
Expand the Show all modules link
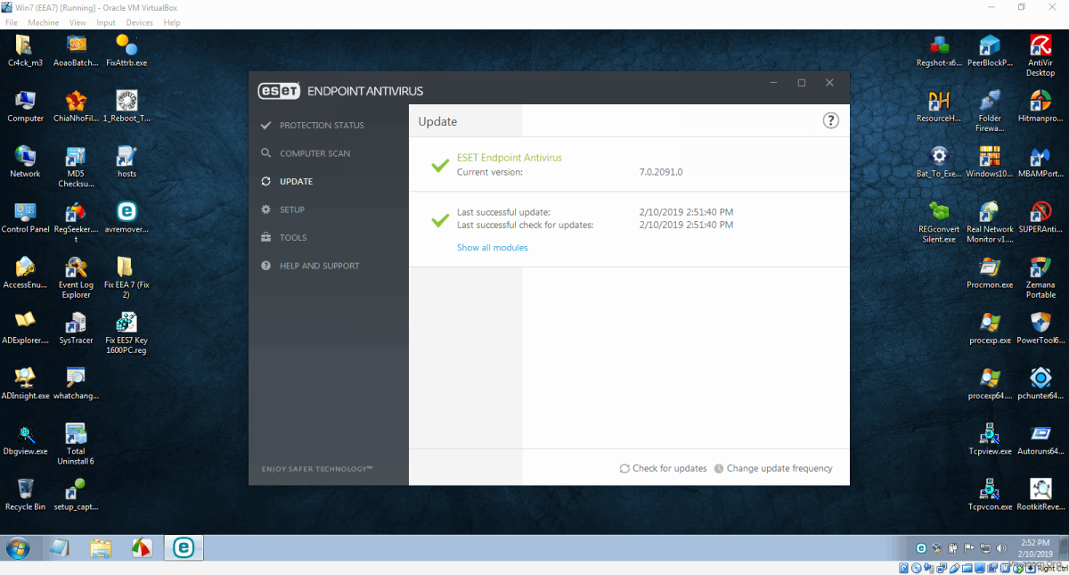[x=492, y=248]
